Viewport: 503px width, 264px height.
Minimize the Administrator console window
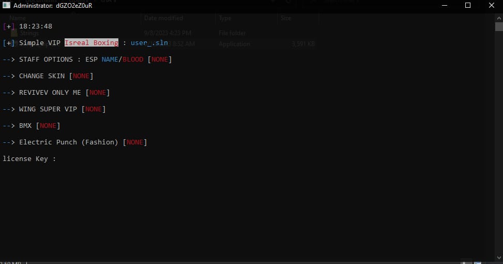pyautogui.click(x=444, y=6)
